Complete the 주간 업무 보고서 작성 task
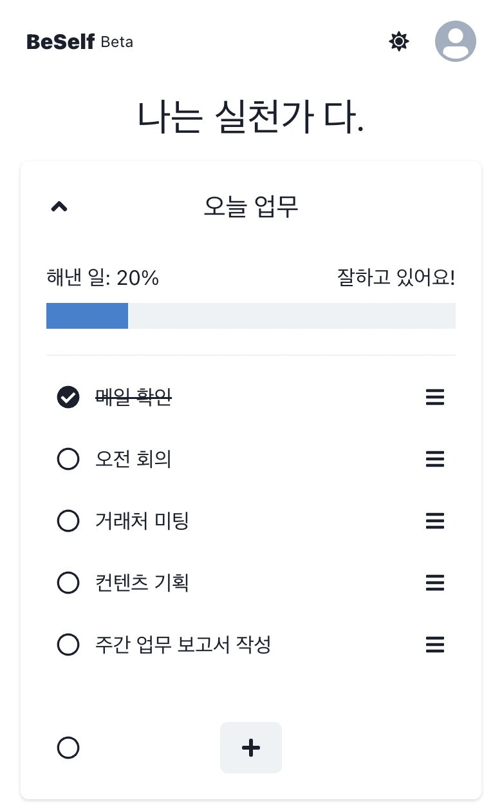Viewport: 502px width, 807px height. (68, 645)
